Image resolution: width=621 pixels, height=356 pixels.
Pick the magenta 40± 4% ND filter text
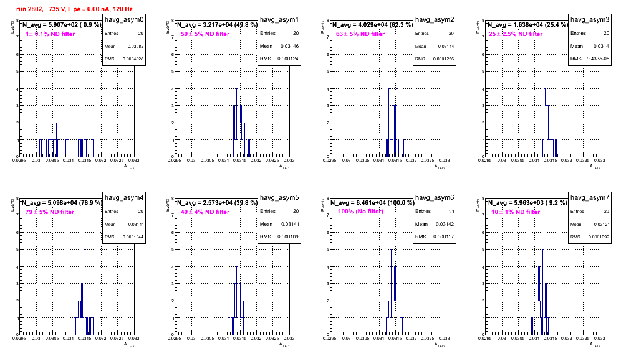click(x=205, y=212)
